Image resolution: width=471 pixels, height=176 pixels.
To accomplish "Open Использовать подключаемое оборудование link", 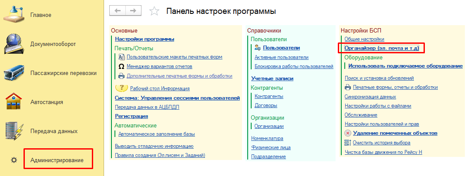I will 405,66.
